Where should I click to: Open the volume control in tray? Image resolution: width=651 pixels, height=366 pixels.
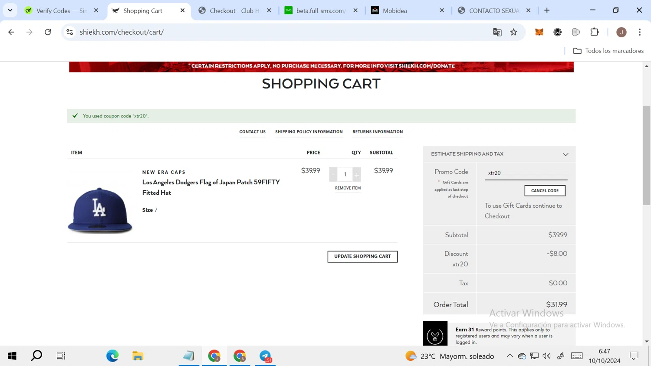click(547, 356)
